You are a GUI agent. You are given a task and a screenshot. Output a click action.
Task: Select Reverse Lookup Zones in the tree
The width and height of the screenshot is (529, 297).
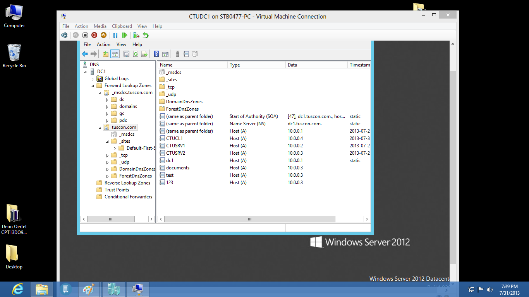click(x=127, y=183)
